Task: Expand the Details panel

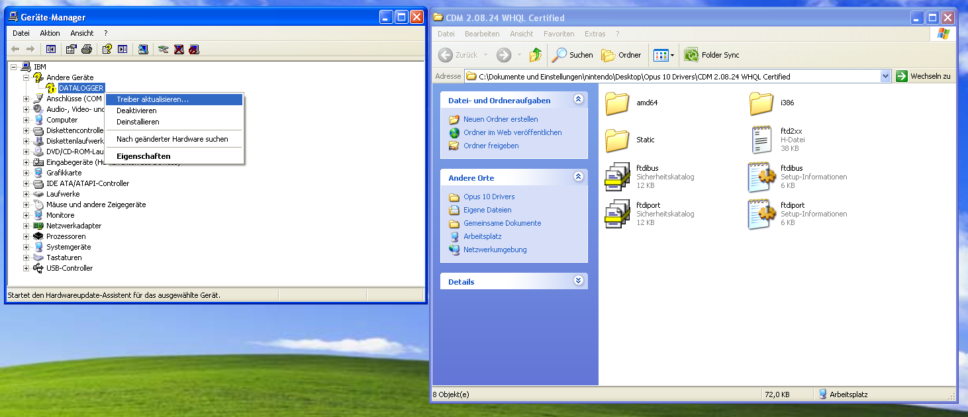Action: [578, 281]
